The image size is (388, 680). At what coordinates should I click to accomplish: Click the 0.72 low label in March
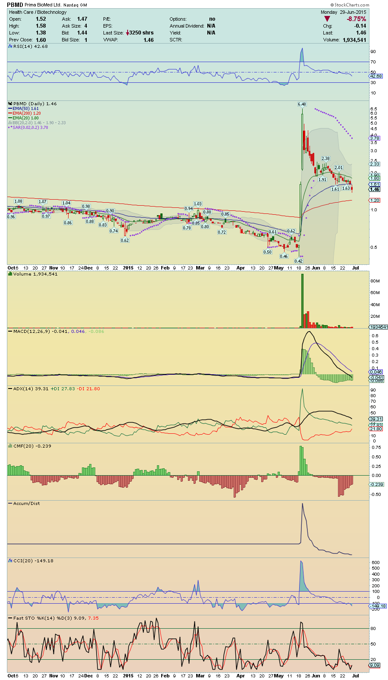(222, 232)
